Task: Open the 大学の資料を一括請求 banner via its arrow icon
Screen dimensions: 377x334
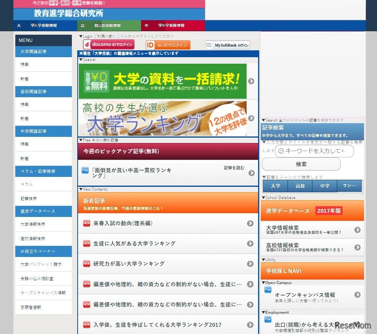Action: click(251, 80)
